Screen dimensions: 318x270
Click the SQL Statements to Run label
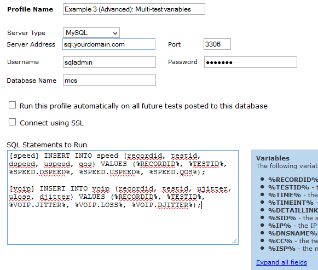(47, 145)
